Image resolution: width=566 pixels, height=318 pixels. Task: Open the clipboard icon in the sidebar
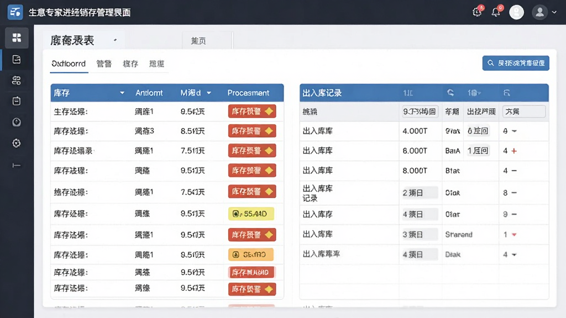coord(17,102)
